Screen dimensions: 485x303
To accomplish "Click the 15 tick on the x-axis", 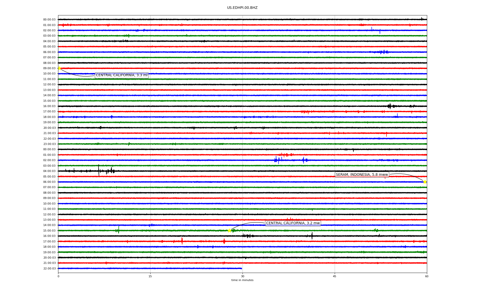I will point(150,276).
